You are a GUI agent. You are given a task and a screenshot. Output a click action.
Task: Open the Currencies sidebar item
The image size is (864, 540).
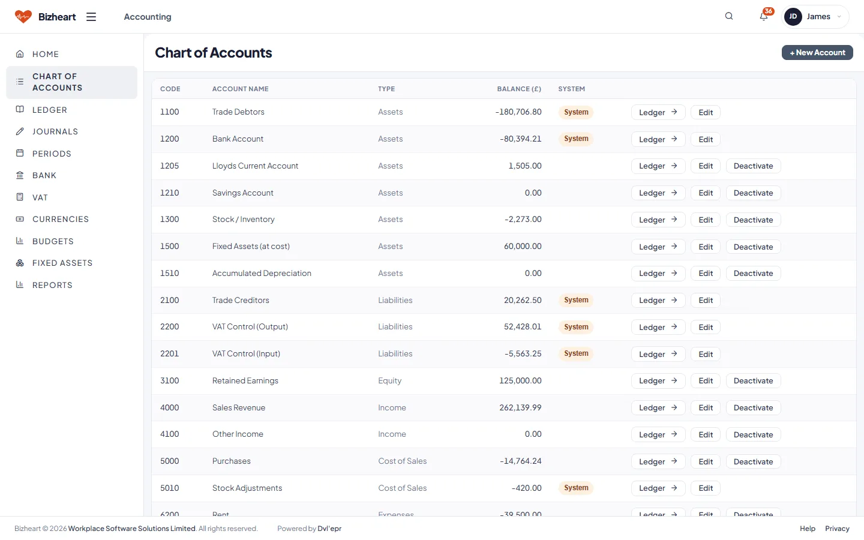[71, 219]
